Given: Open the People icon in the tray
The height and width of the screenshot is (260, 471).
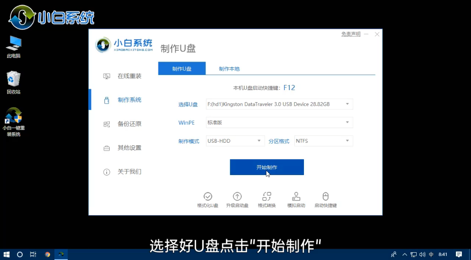Looking at the screenshot, I should (394, 254).
